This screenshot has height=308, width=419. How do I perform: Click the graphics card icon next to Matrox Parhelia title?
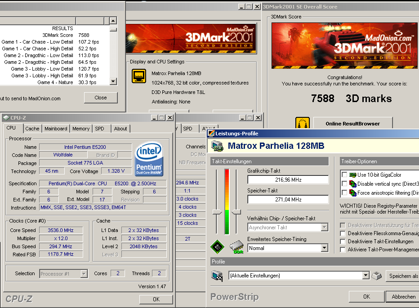[217, 146]
